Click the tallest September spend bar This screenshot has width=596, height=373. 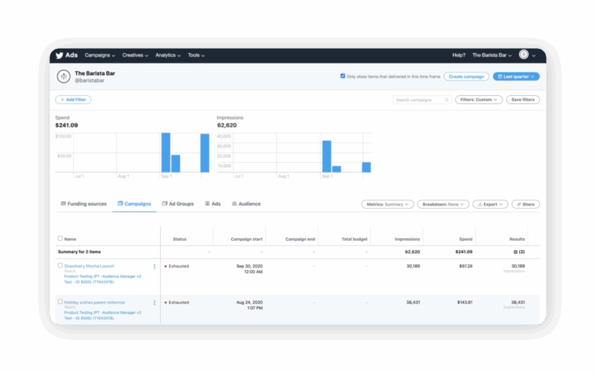(x=167, y=151)
